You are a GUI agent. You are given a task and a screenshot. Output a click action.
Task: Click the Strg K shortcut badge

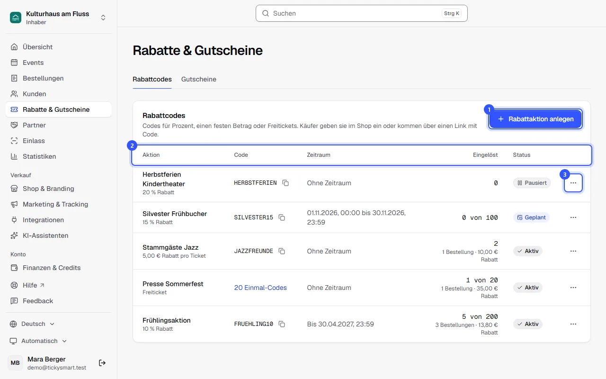452,13
